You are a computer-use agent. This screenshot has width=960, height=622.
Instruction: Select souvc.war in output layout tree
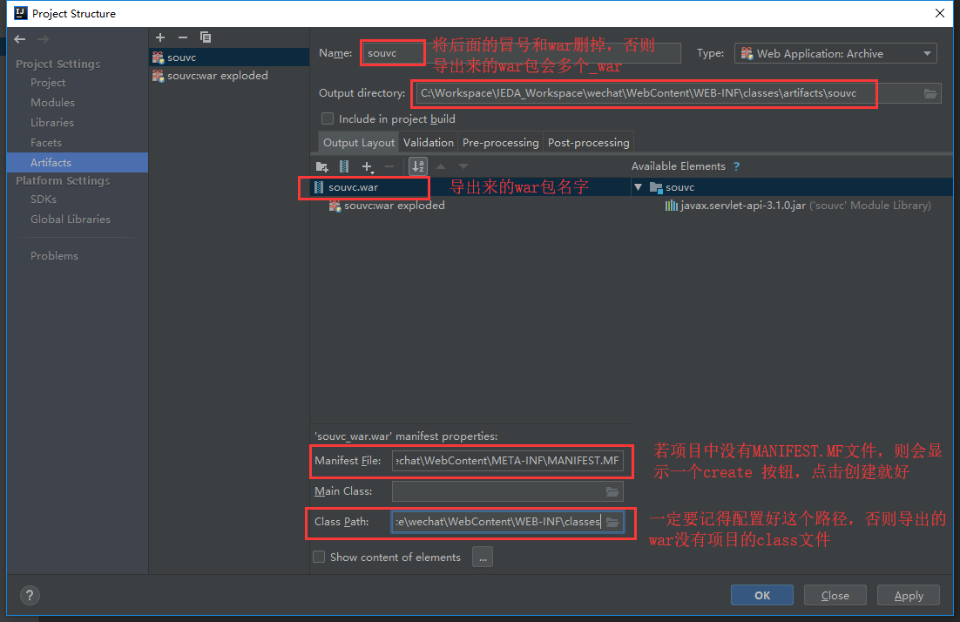tap(354, 187)
